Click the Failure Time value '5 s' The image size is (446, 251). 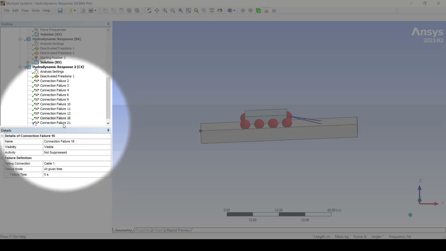[x=77, y=174]
